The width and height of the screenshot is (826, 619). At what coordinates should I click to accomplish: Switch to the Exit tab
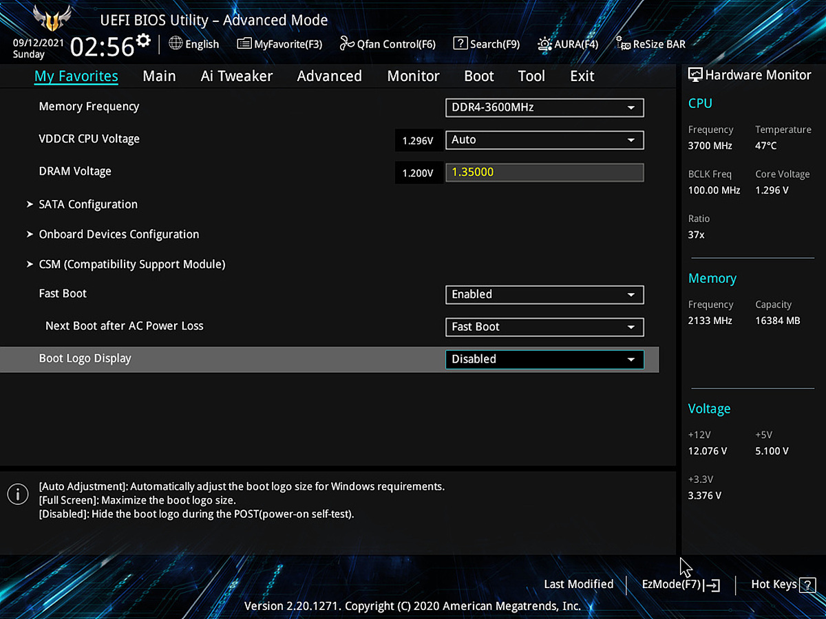582,76
